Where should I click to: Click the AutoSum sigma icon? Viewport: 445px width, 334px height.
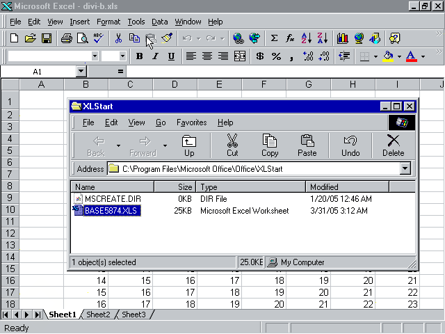[x=274, y=38]
